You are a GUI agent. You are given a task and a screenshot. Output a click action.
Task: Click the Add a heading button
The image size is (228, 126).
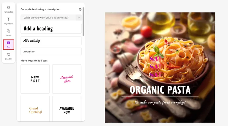[51, 29]
